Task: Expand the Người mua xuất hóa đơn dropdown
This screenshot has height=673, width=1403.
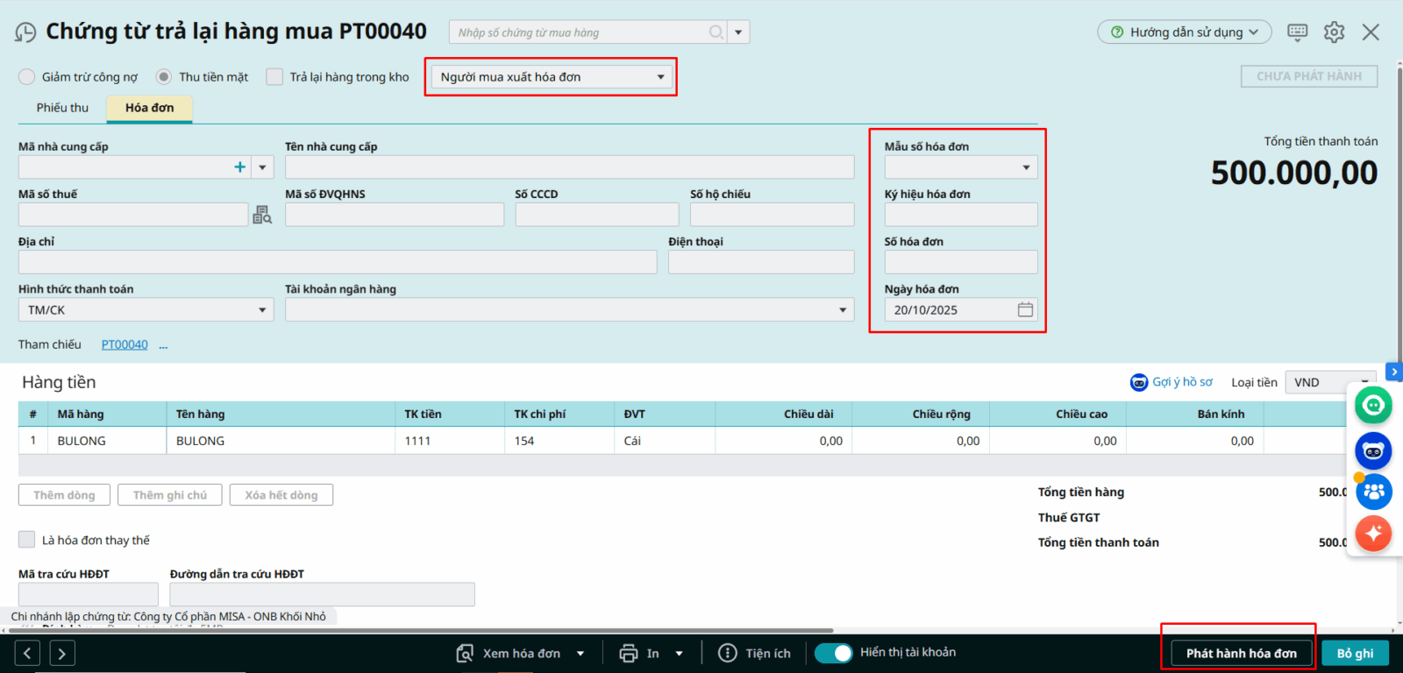Action: click(x=660, y=77)
